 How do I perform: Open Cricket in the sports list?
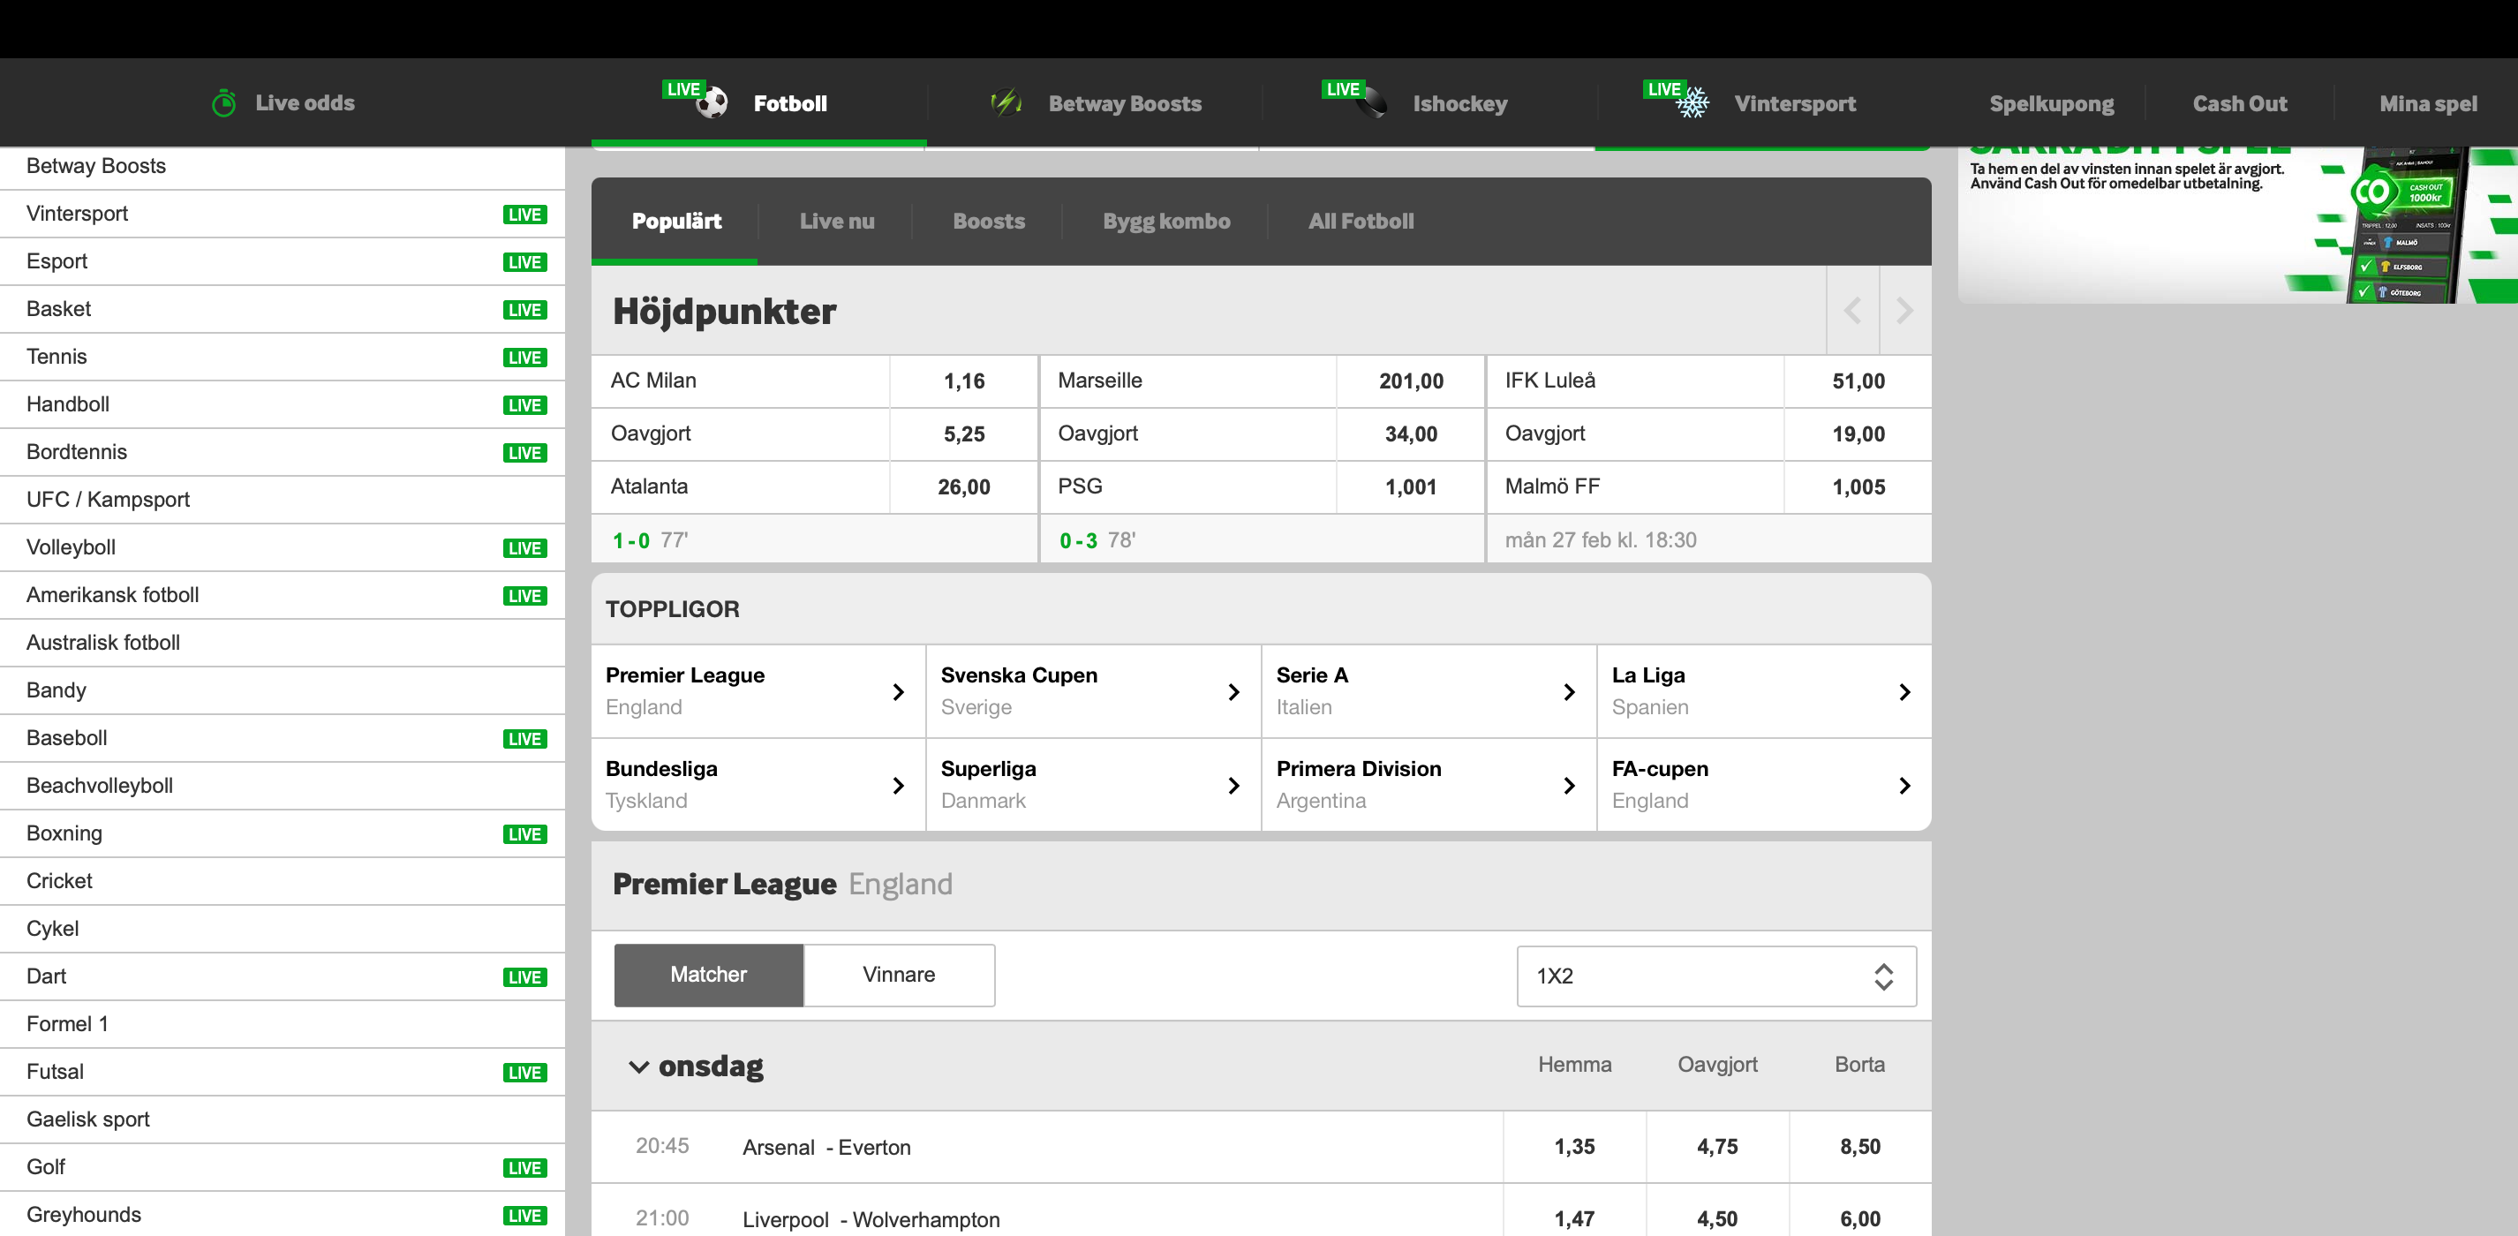(283, 881)
